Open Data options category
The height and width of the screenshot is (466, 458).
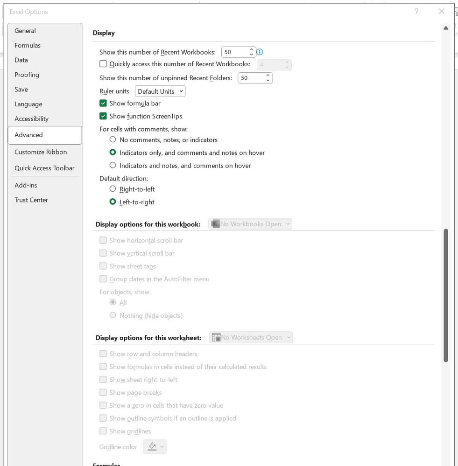click(x=45, y=60)
